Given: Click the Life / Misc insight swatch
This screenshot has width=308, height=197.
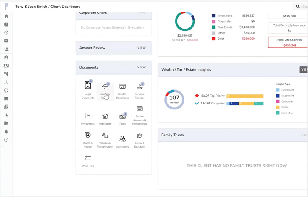Looking at the screenshot, I should tap(278, 113).
